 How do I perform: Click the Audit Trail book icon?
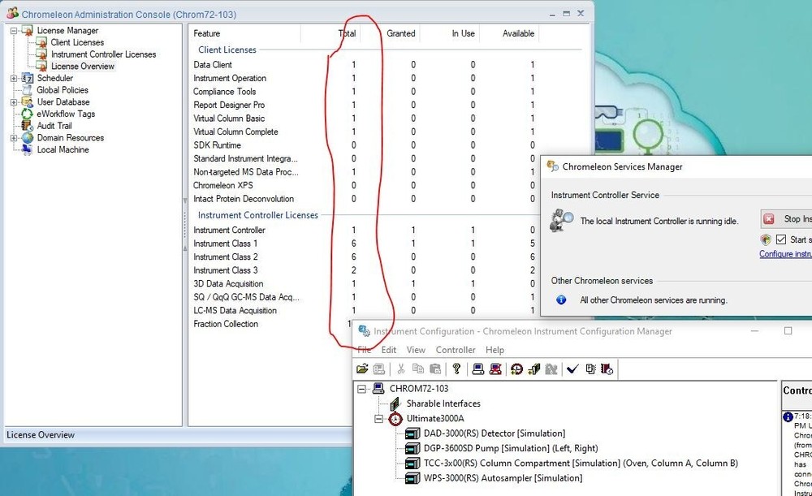[28, 126]
